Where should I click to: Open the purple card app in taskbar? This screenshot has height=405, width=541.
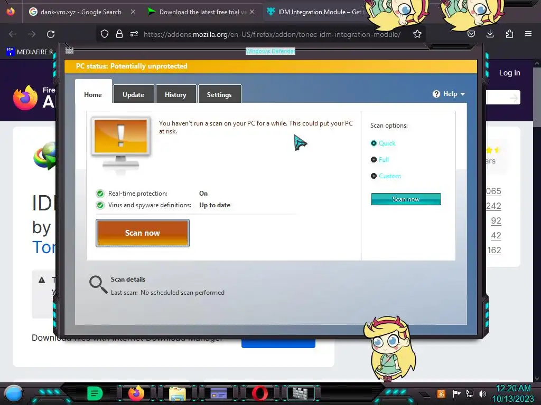coord(219,393)
